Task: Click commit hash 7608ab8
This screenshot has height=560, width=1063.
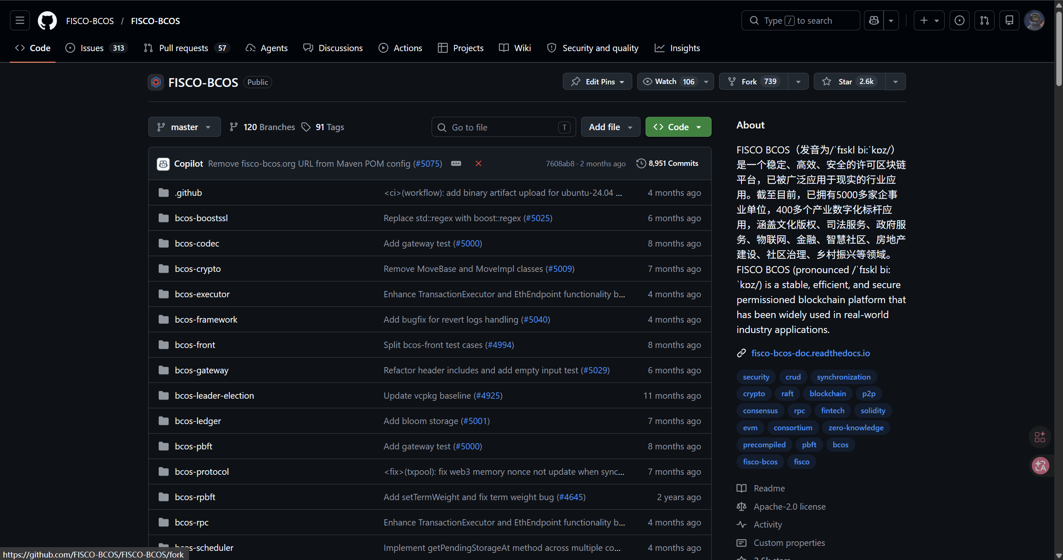Action: coord(560,163)
